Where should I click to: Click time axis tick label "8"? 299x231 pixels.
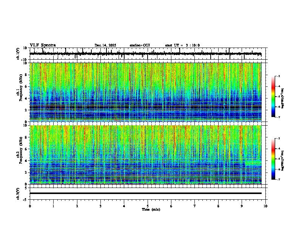click(218, 206)
